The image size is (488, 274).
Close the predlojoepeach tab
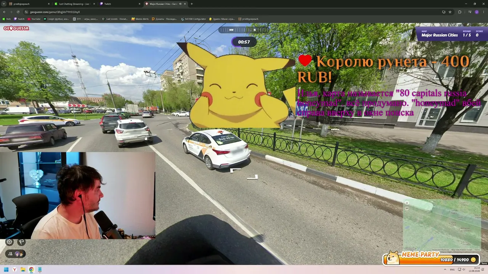pos(49,4)
